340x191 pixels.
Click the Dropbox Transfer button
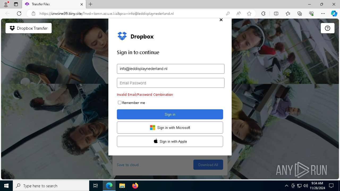[29, 28]
